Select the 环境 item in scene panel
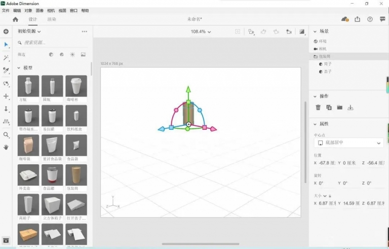Image resolution: width=389 pixels, height=249 pixels. click(323, 41)
